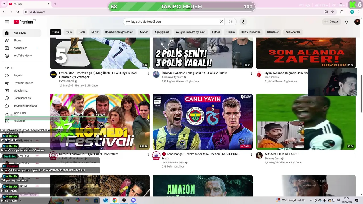Select the Tümü filter chip
Image resolution: width=363 pixels, height=204 pixels.
coord(56,32)
